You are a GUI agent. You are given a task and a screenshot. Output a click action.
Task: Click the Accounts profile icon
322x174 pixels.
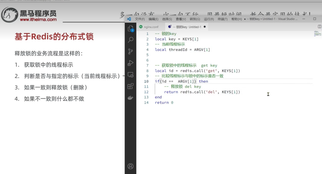[130, 166]
